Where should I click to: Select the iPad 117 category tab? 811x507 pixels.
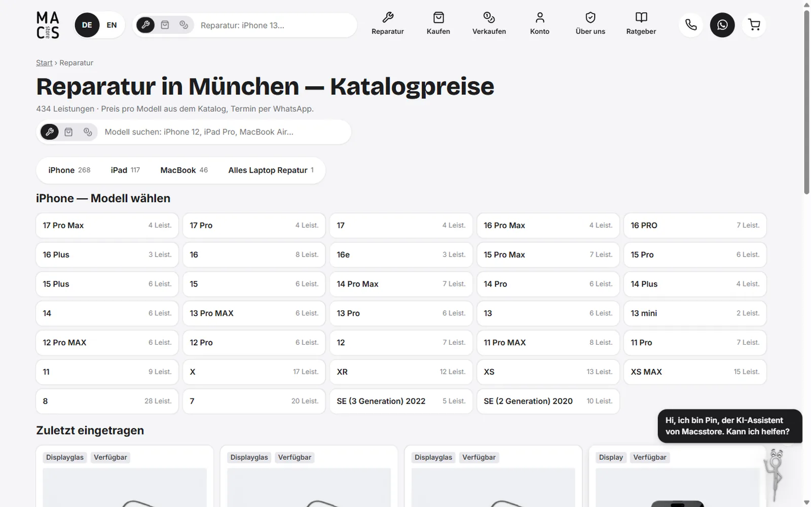pyautogui.click(x=125, y=170)
